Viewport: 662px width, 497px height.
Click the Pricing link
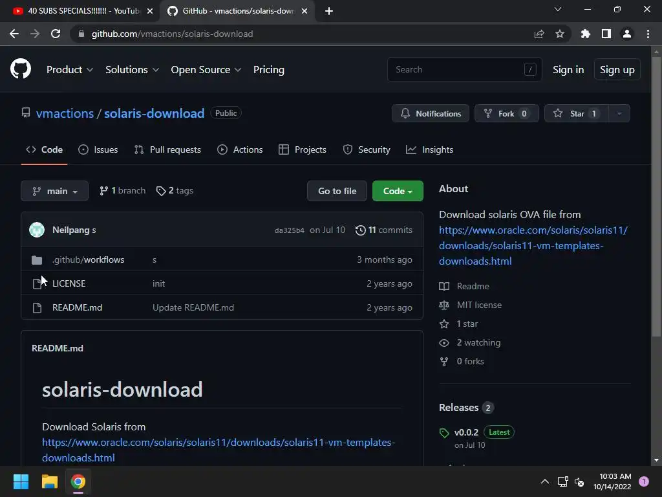click(268, 70)
